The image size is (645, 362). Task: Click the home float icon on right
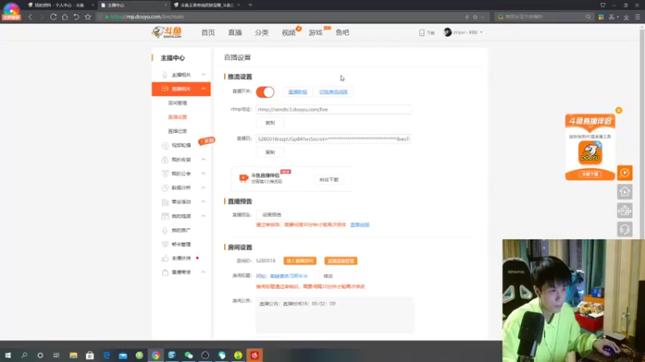tap(624, 191)
